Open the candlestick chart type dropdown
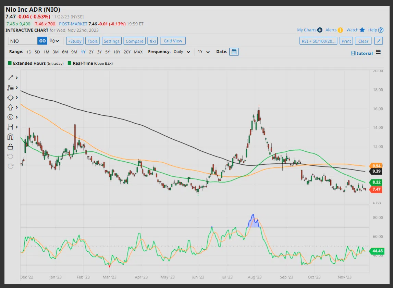 tap(54, 41)
